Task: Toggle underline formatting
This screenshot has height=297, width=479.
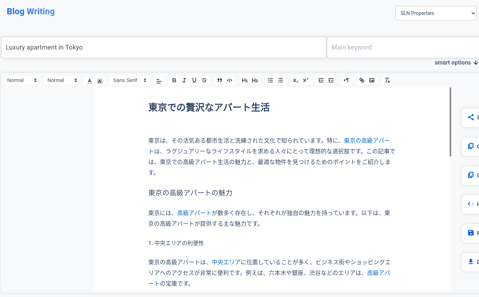Action: tap(194, 80)
